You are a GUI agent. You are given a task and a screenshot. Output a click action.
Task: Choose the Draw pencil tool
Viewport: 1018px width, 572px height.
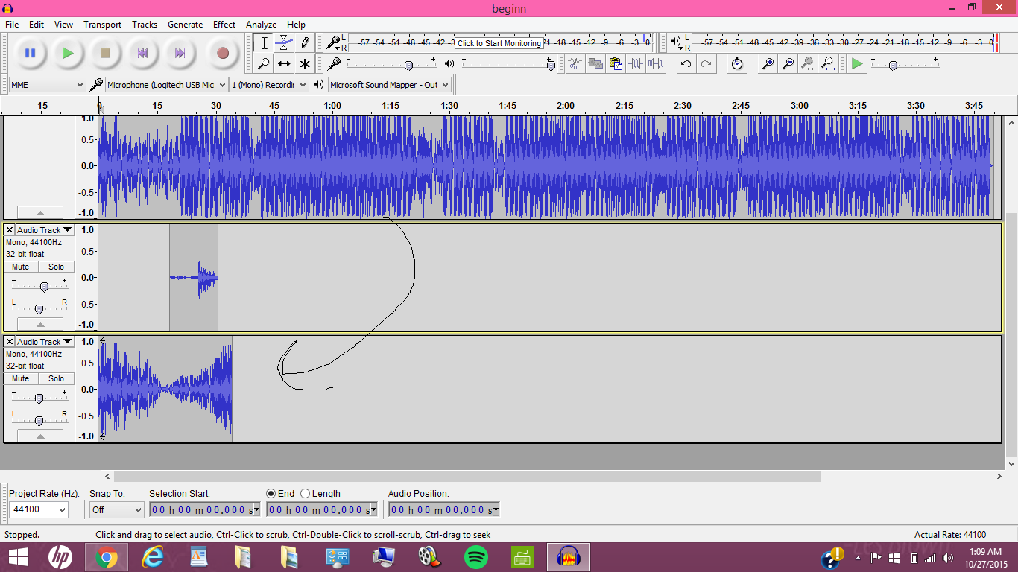[304, 42]
